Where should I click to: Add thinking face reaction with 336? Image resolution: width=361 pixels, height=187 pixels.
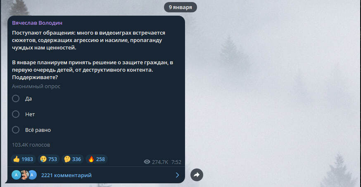tap(73, 159)
